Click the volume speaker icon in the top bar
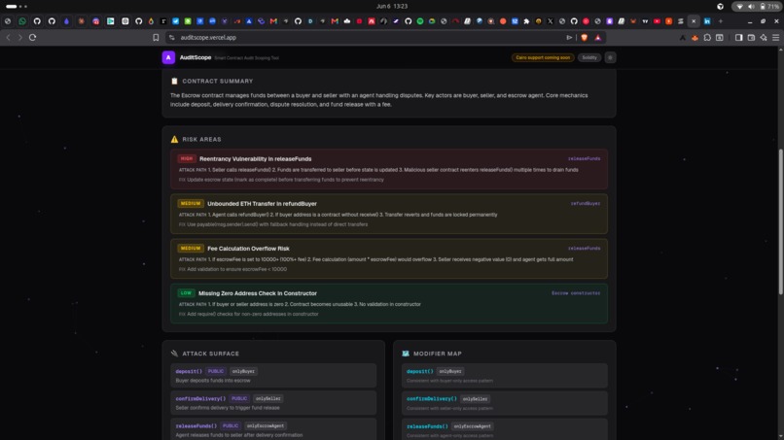This screenshot has width=784, height=440. (751, 7)
